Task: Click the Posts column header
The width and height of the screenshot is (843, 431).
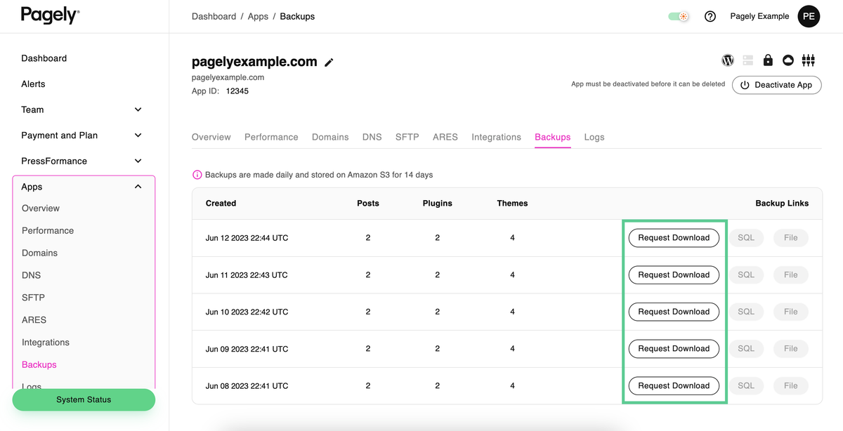Action: [x=368, y=203]
